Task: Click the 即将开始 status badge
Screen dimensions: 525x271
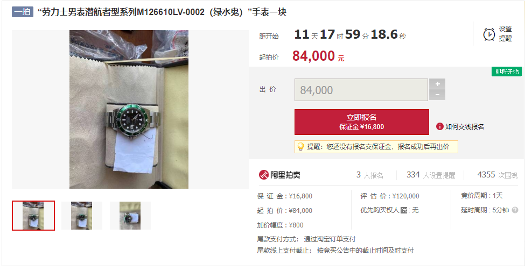Action: coord(507,72)
